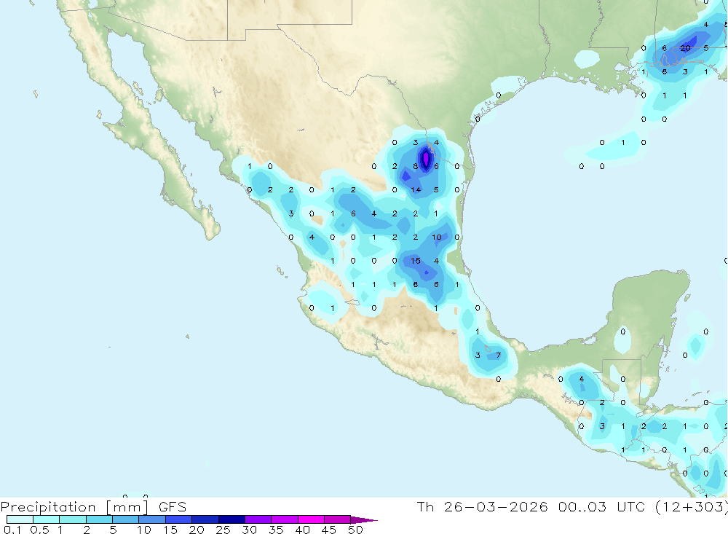
Task: Click the "15" precipitation value on the map
Action: pos(416,261)
